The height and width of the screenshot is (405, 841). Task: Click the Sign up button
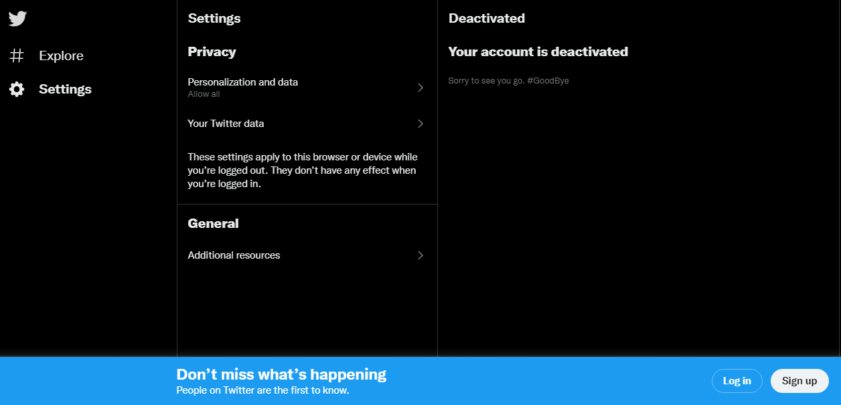(799, 381)
